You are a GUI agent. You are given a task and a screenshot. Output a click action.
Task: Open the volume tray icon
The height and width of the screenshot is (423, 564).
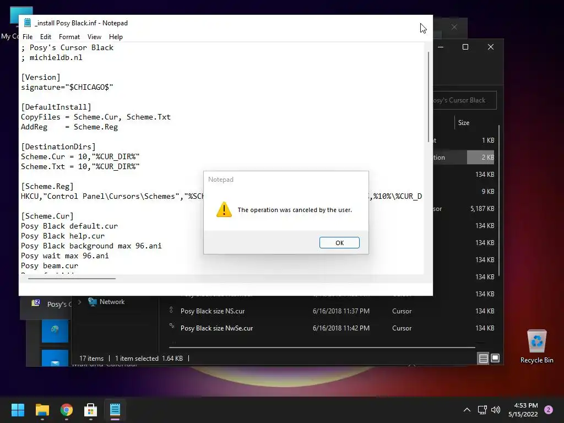point(496,410)
